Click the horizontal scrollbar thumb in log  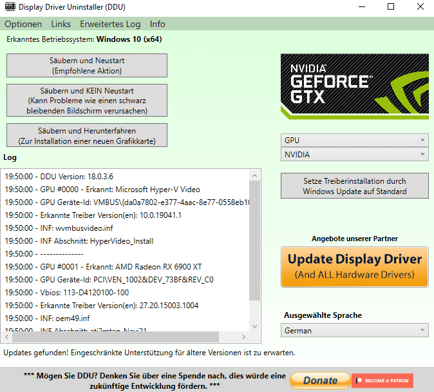point(115,337)
